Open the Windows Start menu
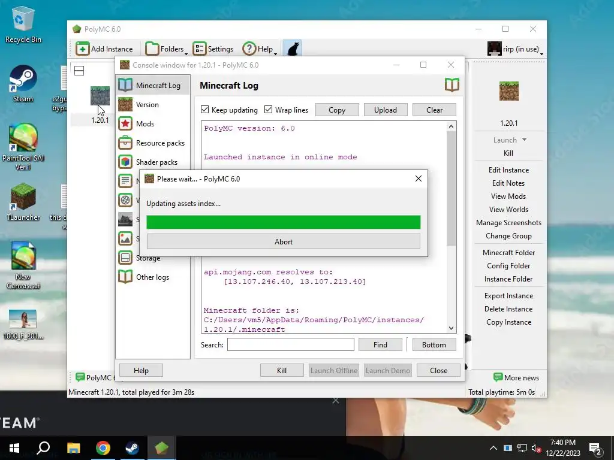614x460 pixels. (14, 448)
